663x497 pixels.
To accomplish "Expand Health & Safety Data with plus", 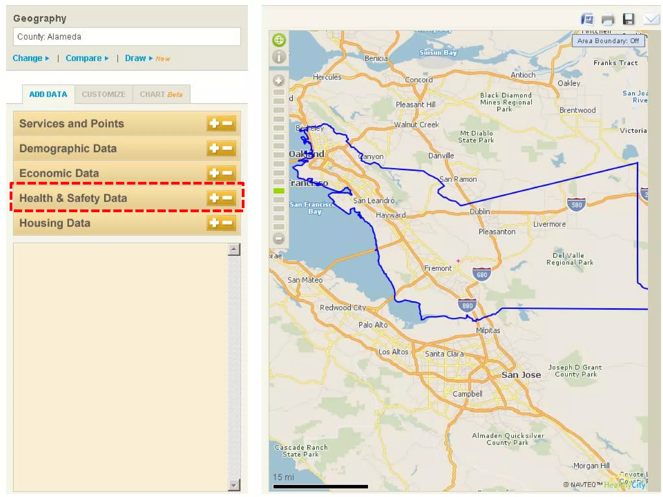I will click(214, 198).
